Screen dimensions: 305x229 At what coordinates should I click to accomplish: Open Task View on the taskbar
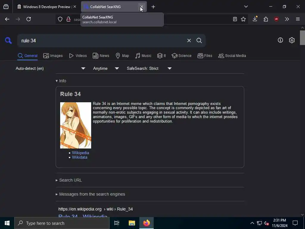[x=117, y=223]
